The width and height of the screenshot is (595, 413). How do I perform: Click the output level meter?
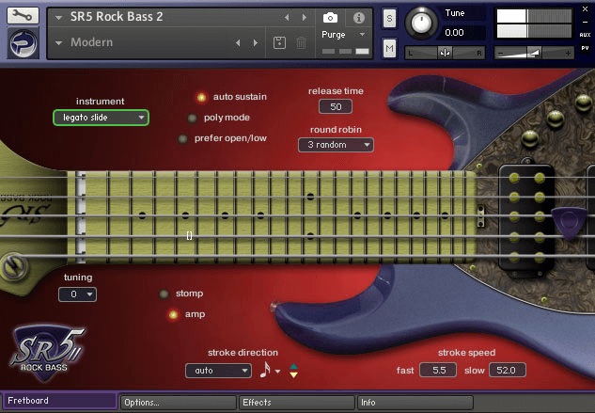pos(534,24)
